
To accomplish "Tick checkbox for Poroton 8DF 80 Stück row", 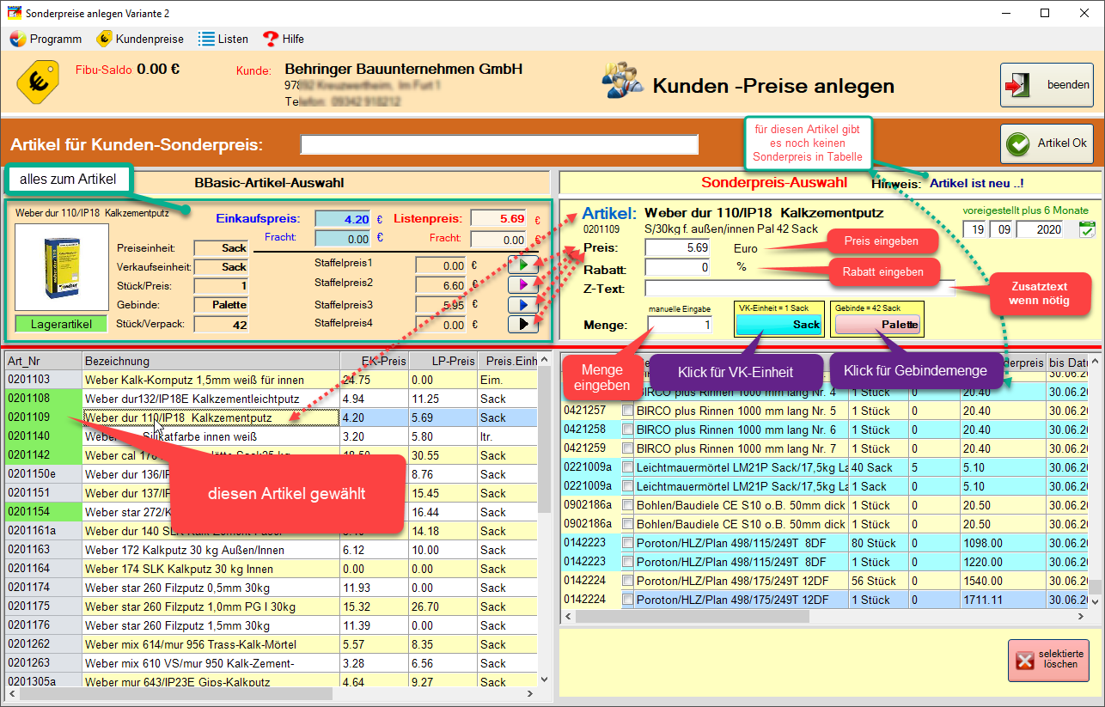I will point(627,543).
